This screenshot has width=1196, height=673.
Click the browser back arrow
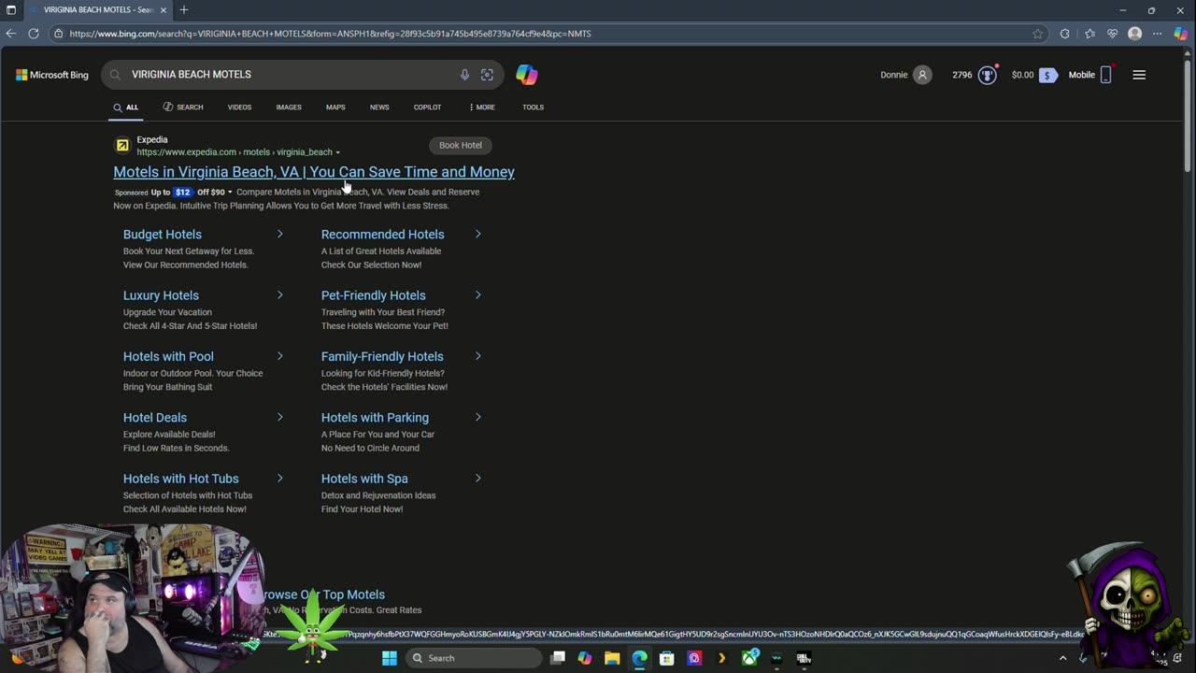[11, 34]
